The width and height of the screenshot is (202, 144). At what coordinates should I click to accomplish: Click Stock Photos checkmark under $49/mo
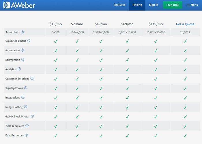(101, 117)
